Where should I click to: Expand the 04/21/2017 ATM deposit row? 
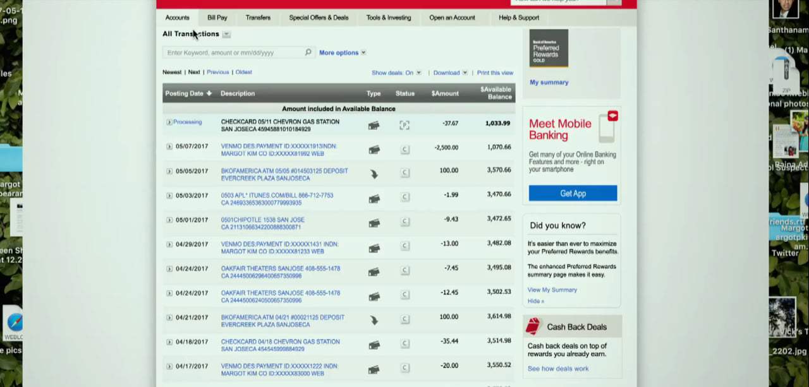point(169,318)
